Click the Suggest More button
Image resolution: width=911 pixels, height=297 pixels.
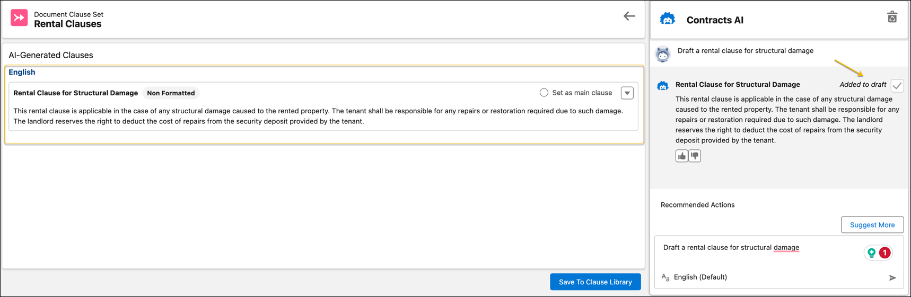872,225
